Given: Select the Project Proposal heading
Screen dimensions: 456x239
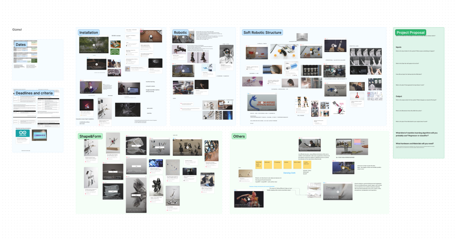Looking at the screenshot, I should pos(410,33).
